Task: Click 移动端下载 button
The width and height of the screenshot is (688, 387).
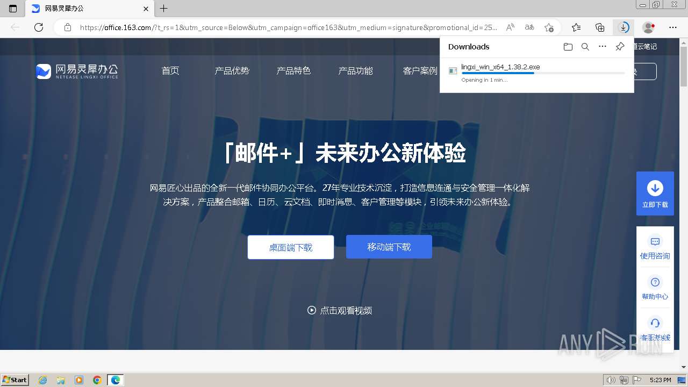Action: click(389, 247)
